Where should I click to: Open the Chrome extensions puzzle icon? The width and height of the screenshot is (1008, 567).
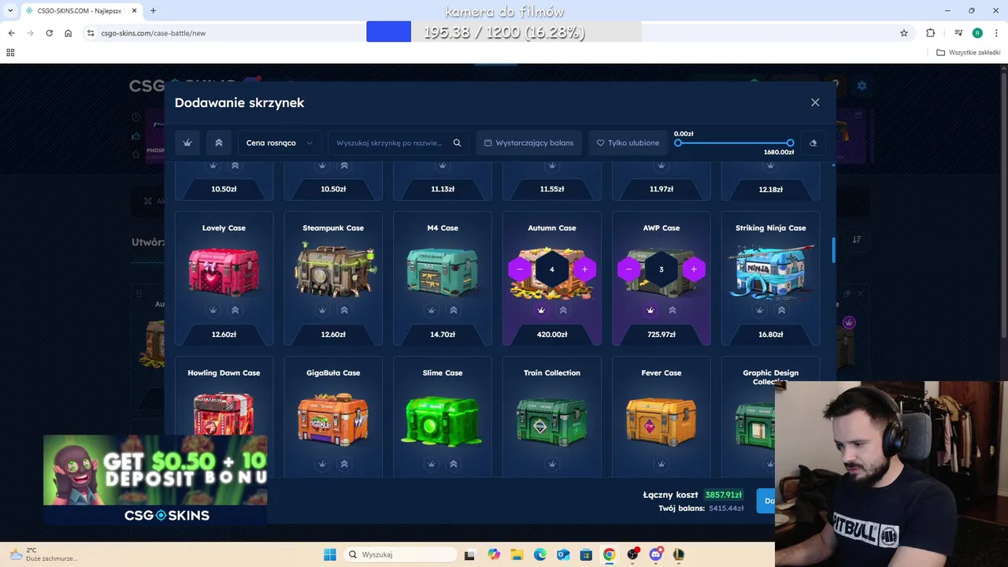(x=931, y=33)
